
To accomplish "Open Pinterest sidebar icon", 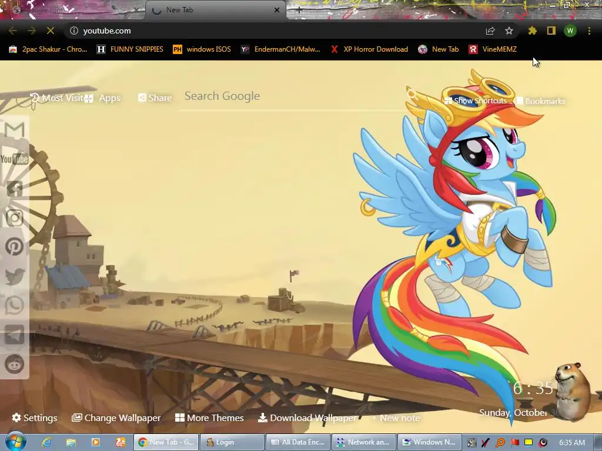I will (15, 247).
